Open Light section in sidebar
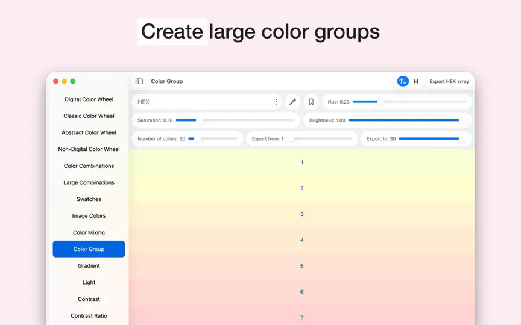Viewport: 521px width, 325px height. pyautogui.click(x=89, y=282)
